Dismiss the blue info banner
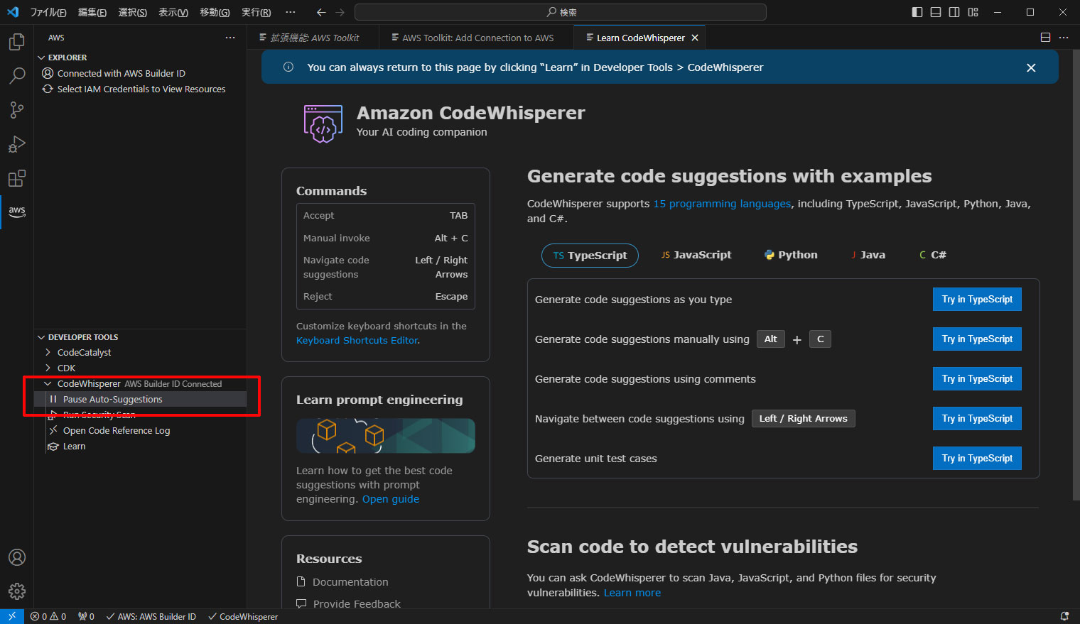This screenshot has width=1080, height=624. point(1031,67)
